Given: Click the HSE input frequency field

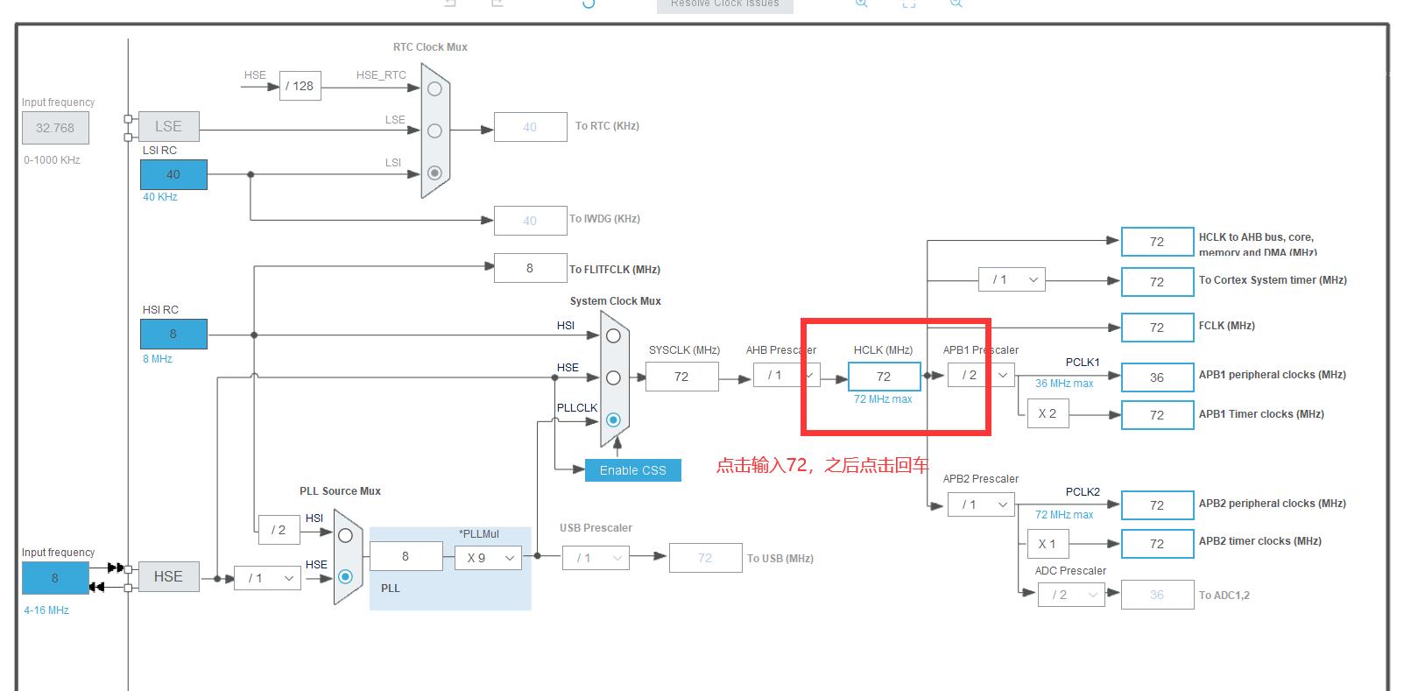Looking at the screenshot, I should (55, 578).
